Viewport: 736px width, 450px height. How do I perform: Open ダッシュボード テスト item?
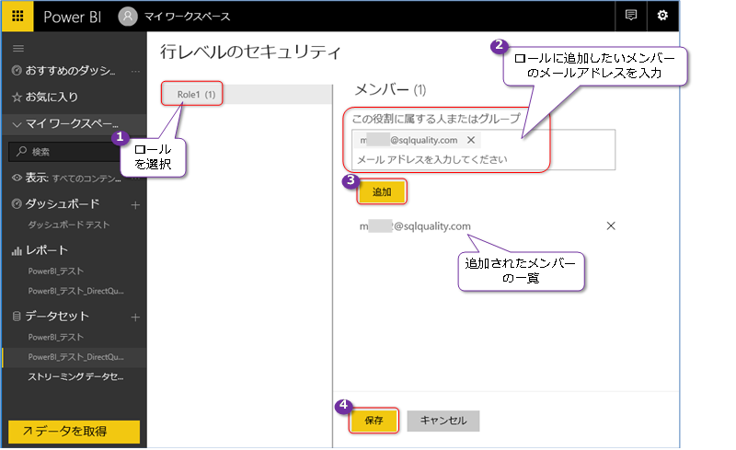68,225
